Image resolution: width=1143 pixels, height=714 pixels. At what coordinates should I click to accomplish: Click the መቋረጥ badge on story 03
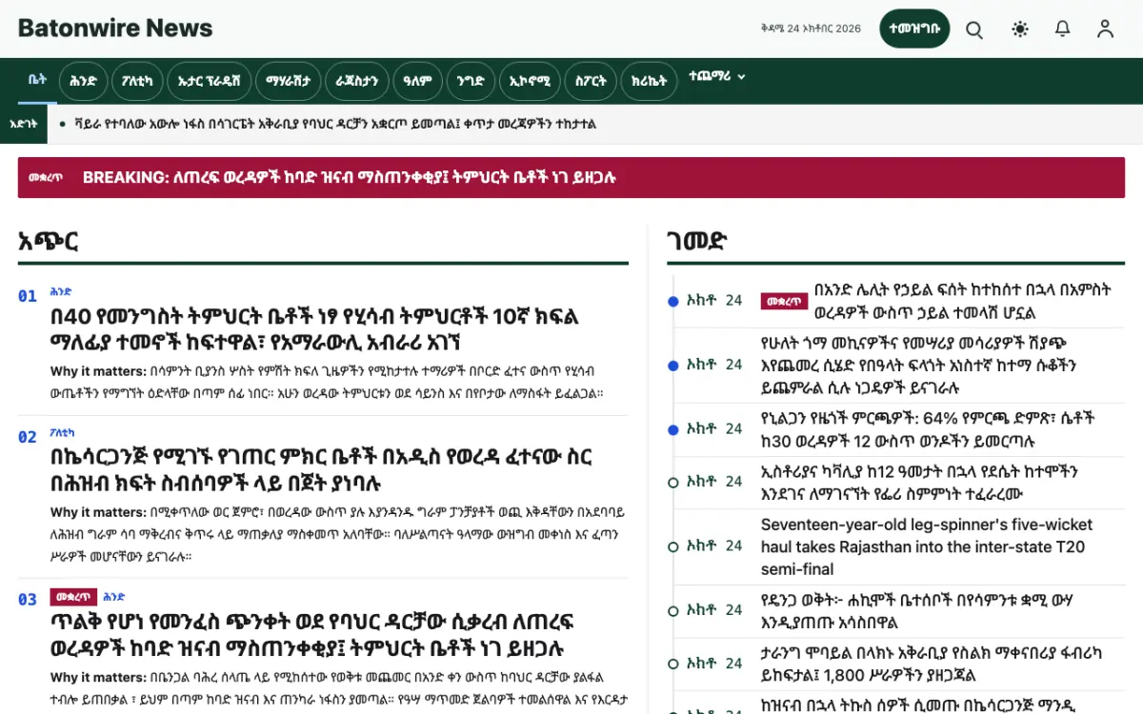(x=73, y=598)
